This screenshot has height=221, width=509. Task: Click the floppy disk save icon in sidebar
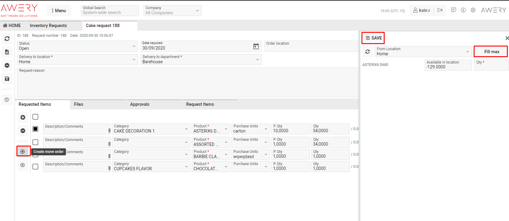(7, 79)
